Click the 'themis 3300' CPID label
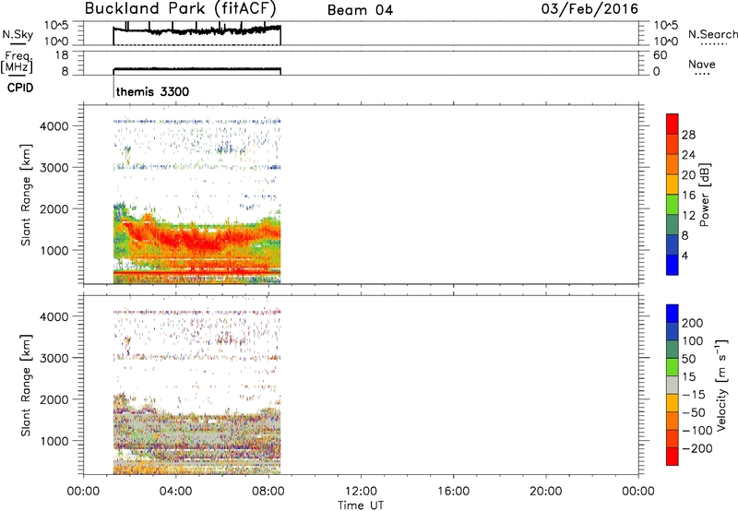This screenshot has height=511, width=738. click(x=152, y=91)
